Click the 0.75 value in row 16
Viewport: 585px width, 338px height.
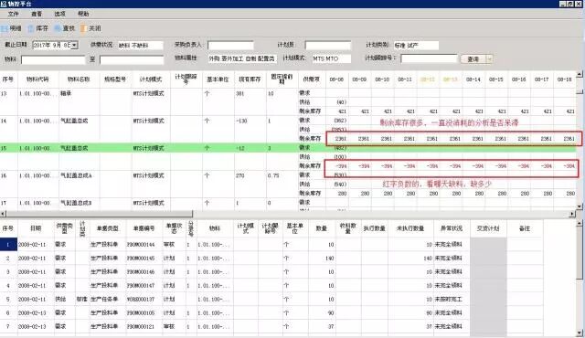[273, 175]
